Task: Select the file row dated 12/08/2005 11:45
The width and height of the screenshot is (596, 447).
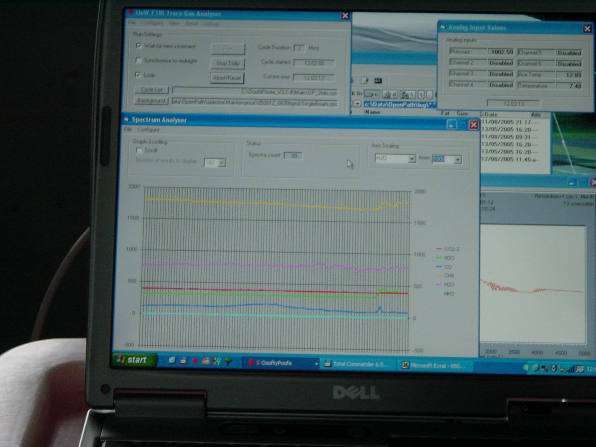Action: (x=515, y=159)
